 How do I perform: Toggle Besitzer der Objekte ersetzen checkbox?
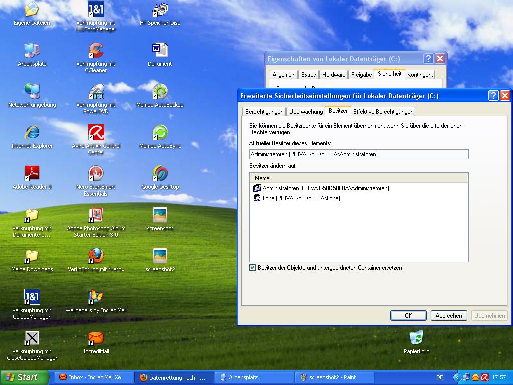(252, 268)
